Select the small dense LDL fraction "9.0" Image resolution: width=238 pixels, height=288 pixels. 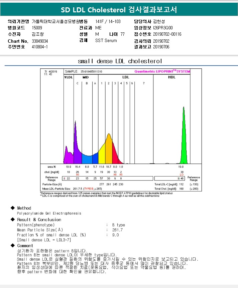coord(116,235)
